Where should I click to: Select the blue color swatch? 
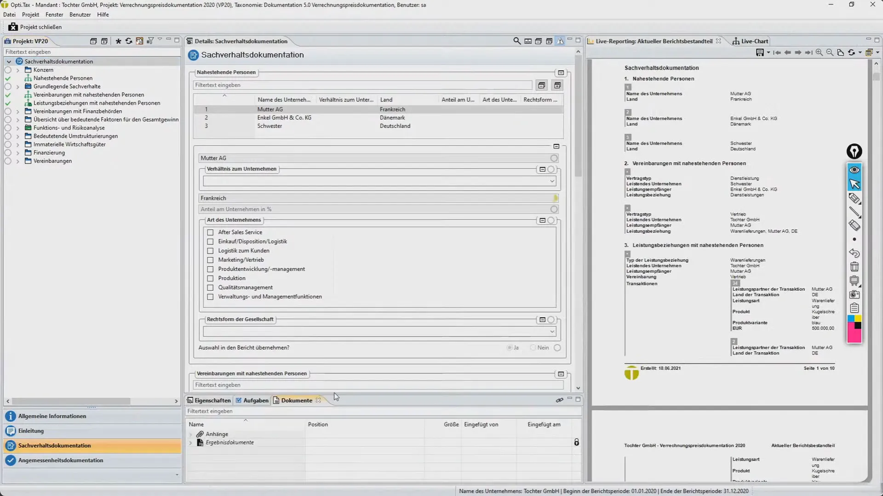point(851,318)
